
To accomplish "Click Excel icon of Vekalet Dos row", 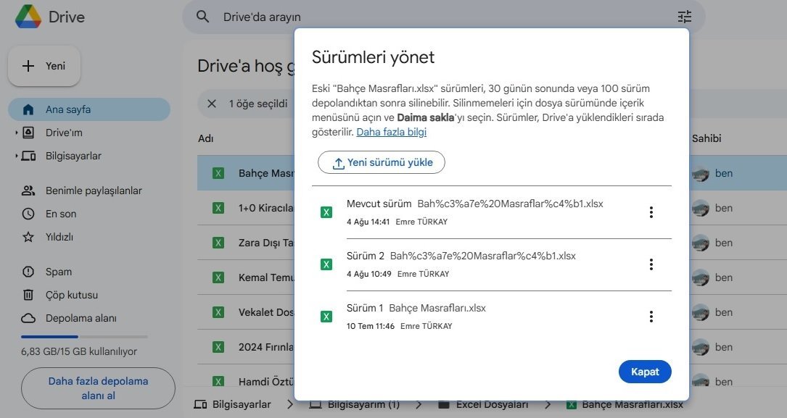I will click(x=218, y=313).
